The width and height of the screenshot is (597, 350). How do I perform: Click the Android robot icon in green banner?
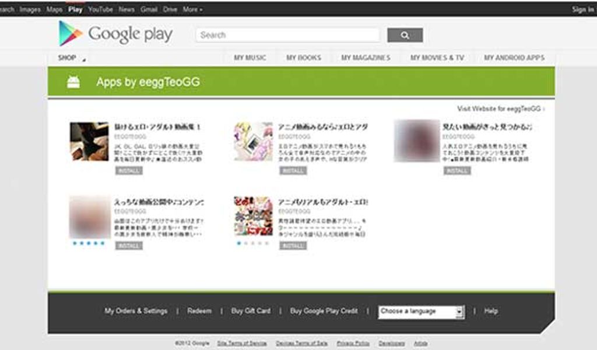tap(73, 82)
